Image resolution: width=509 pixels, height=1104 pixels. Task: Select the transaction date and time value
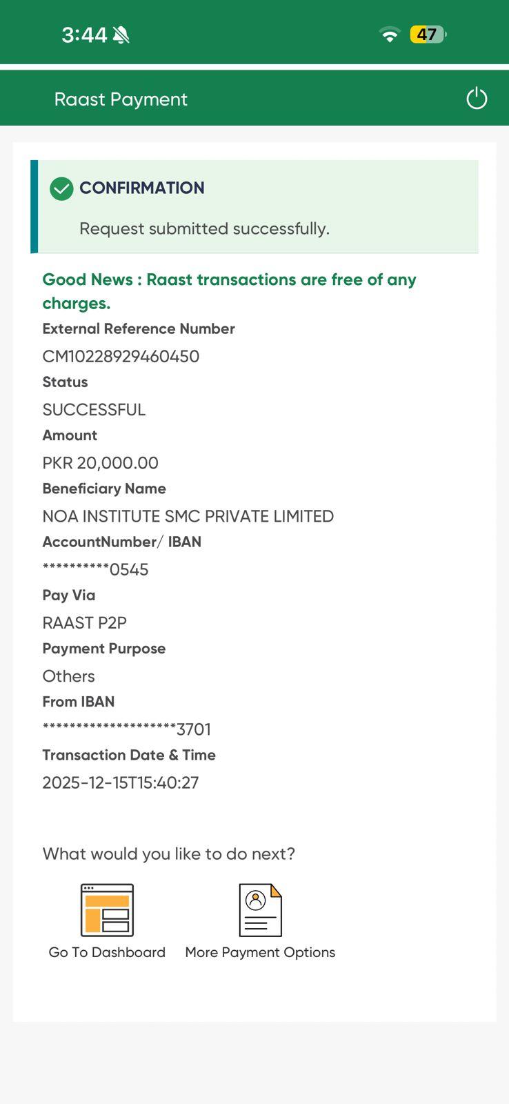(121, 782)
